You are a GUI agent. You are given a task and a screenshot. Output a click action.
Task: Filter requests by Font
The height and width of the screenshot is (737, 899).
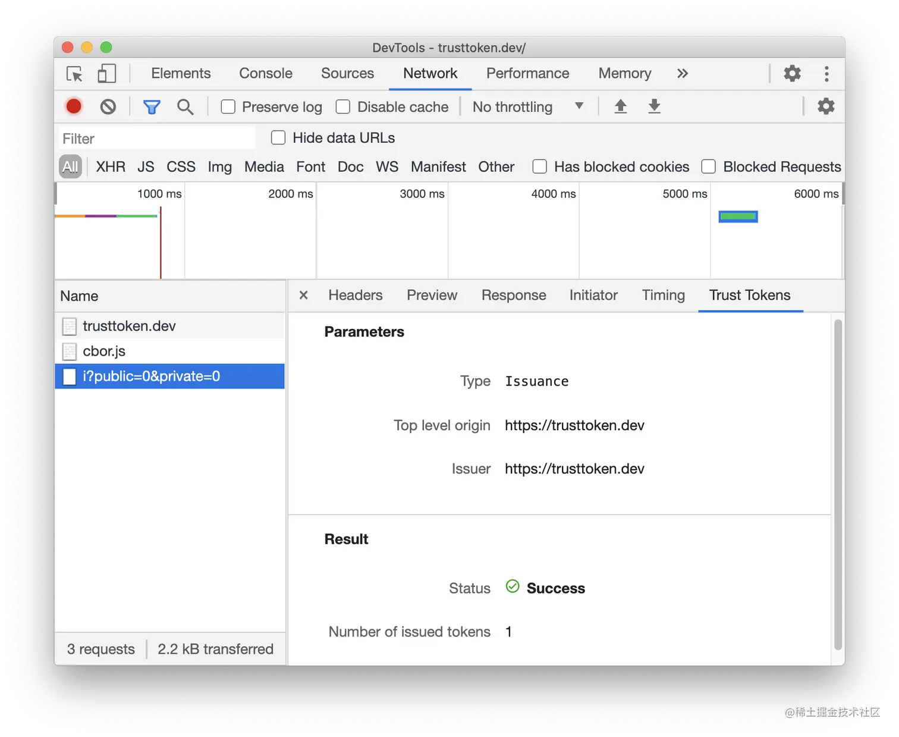(x=311, y=167)
